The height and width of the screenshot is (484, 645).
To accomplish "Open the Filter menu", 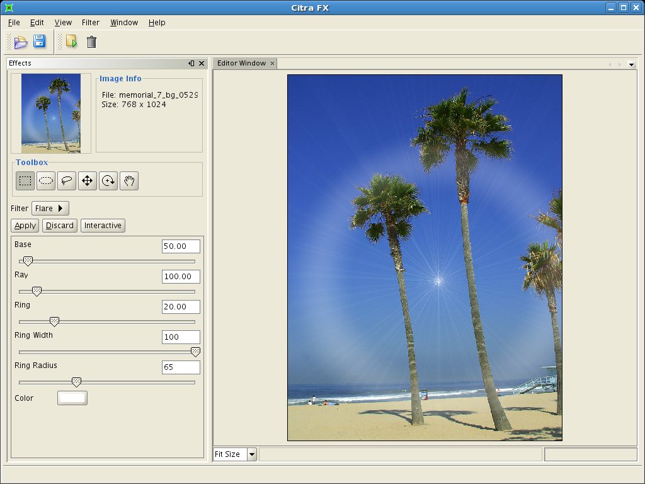I will pos(91,23).
